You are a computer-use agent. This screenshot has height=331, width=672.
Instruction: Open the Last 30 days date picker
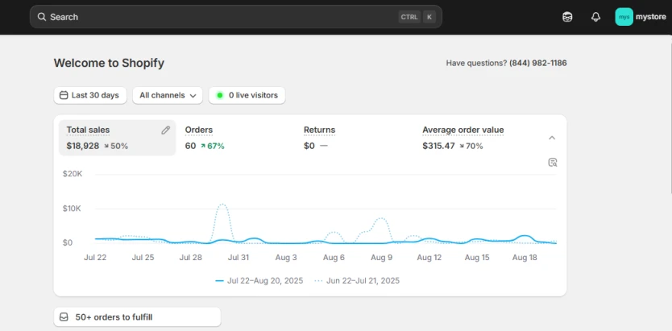coord(90,95)
